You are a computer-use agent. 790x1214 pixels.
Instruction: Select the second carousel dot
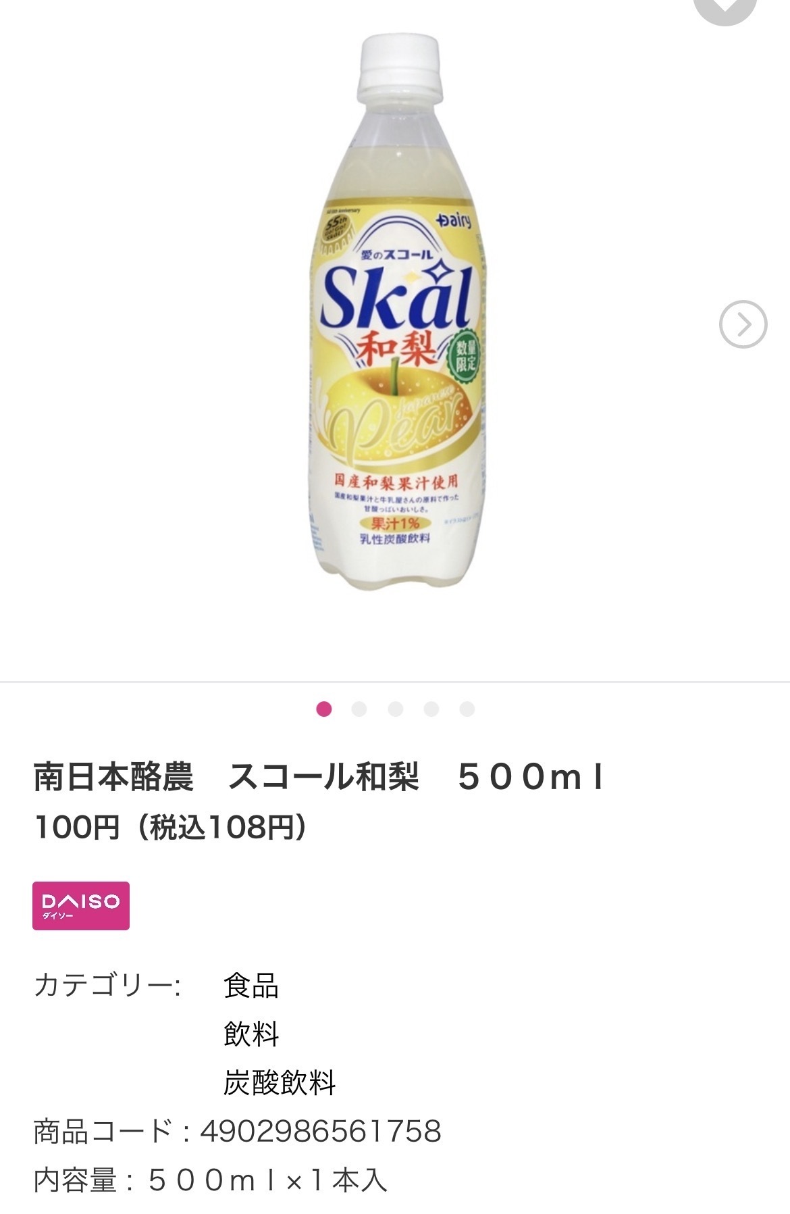click(360, 709)
